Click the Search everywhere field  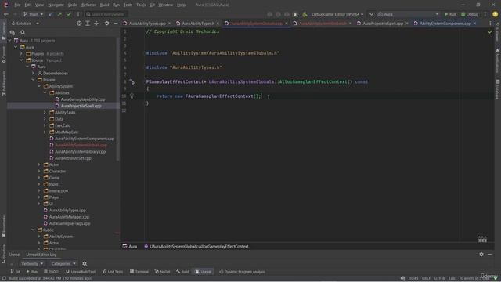point(106,14)
